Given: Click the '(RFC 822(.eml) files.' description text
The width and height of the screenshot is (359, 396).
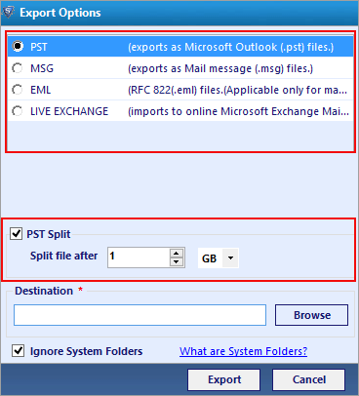Looking at the screenshot, I should 238,90.
